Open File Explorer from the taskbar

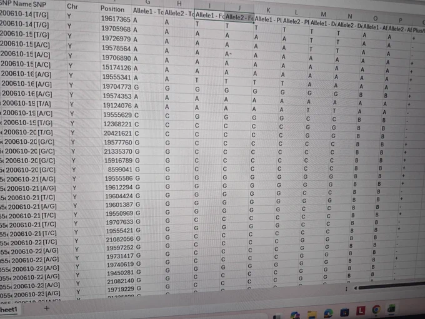pos(312,315)
